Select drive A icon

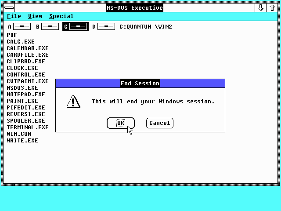click(x=22, y=27)
